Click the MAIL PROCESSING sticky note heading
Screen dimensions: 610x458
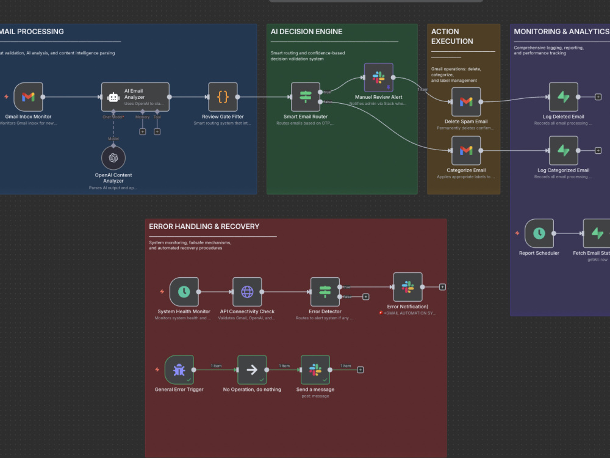point(32,32)
